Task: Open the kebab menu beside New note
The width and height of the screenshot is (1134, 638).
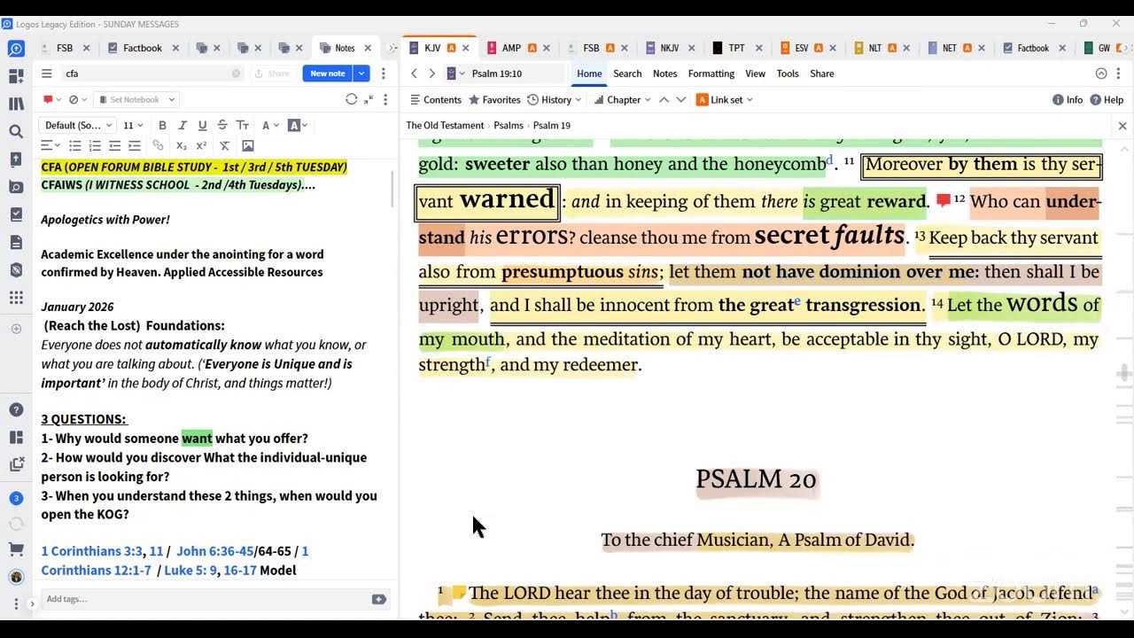Action: 384,74
